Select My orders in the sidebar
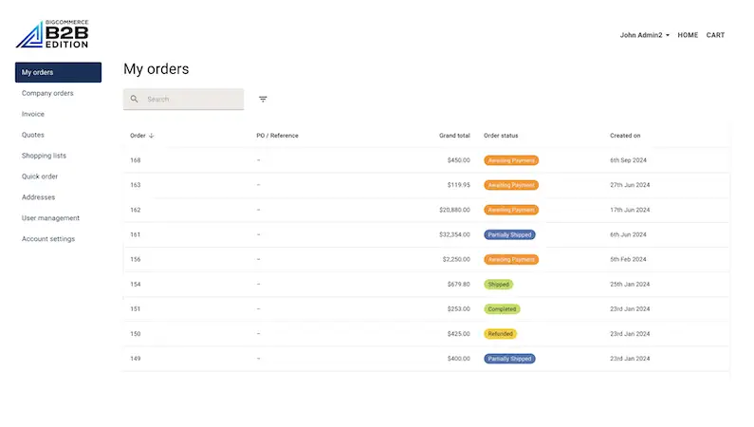The width and height of the screenshot is (754, 427). point(58,72)
